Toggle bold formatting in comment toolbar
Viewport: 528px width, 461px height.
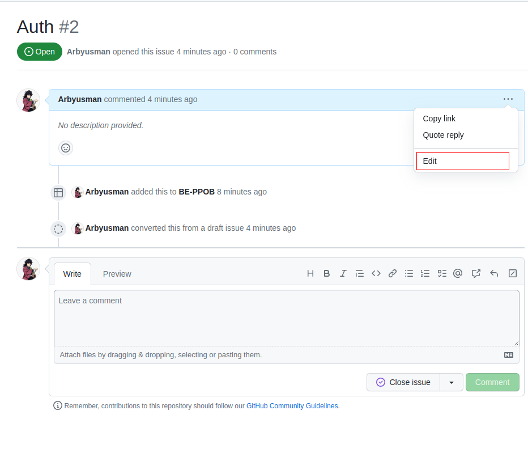[x=327, y=273]
